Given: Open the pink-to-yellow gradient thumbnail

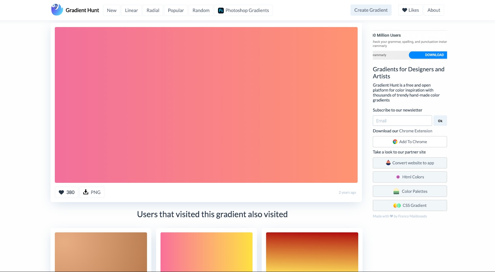Looking at the screenshot, I should click(x=206, y=252).
